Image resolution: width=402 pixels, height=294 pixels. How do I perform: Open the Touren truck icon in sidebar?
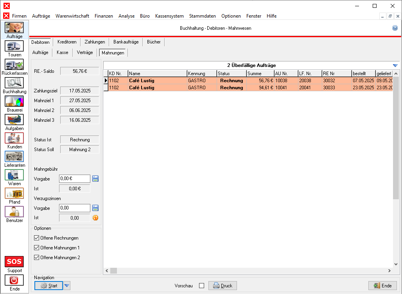14,46
